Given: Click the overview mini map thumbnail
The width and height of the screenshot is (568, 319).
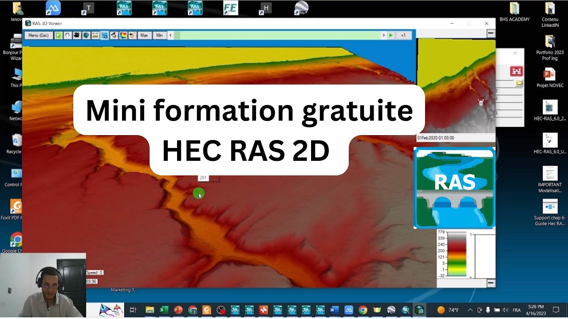Looking at the screenshot, I should click(456, 86).
